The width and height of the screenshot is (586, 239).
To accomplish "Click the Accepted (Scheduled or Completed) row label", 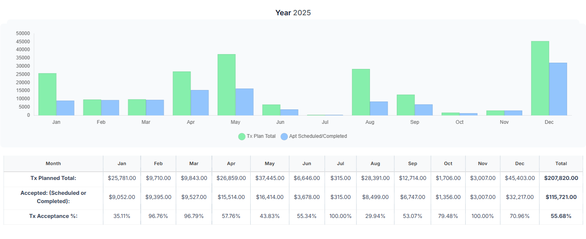I will tap(53, 197).
